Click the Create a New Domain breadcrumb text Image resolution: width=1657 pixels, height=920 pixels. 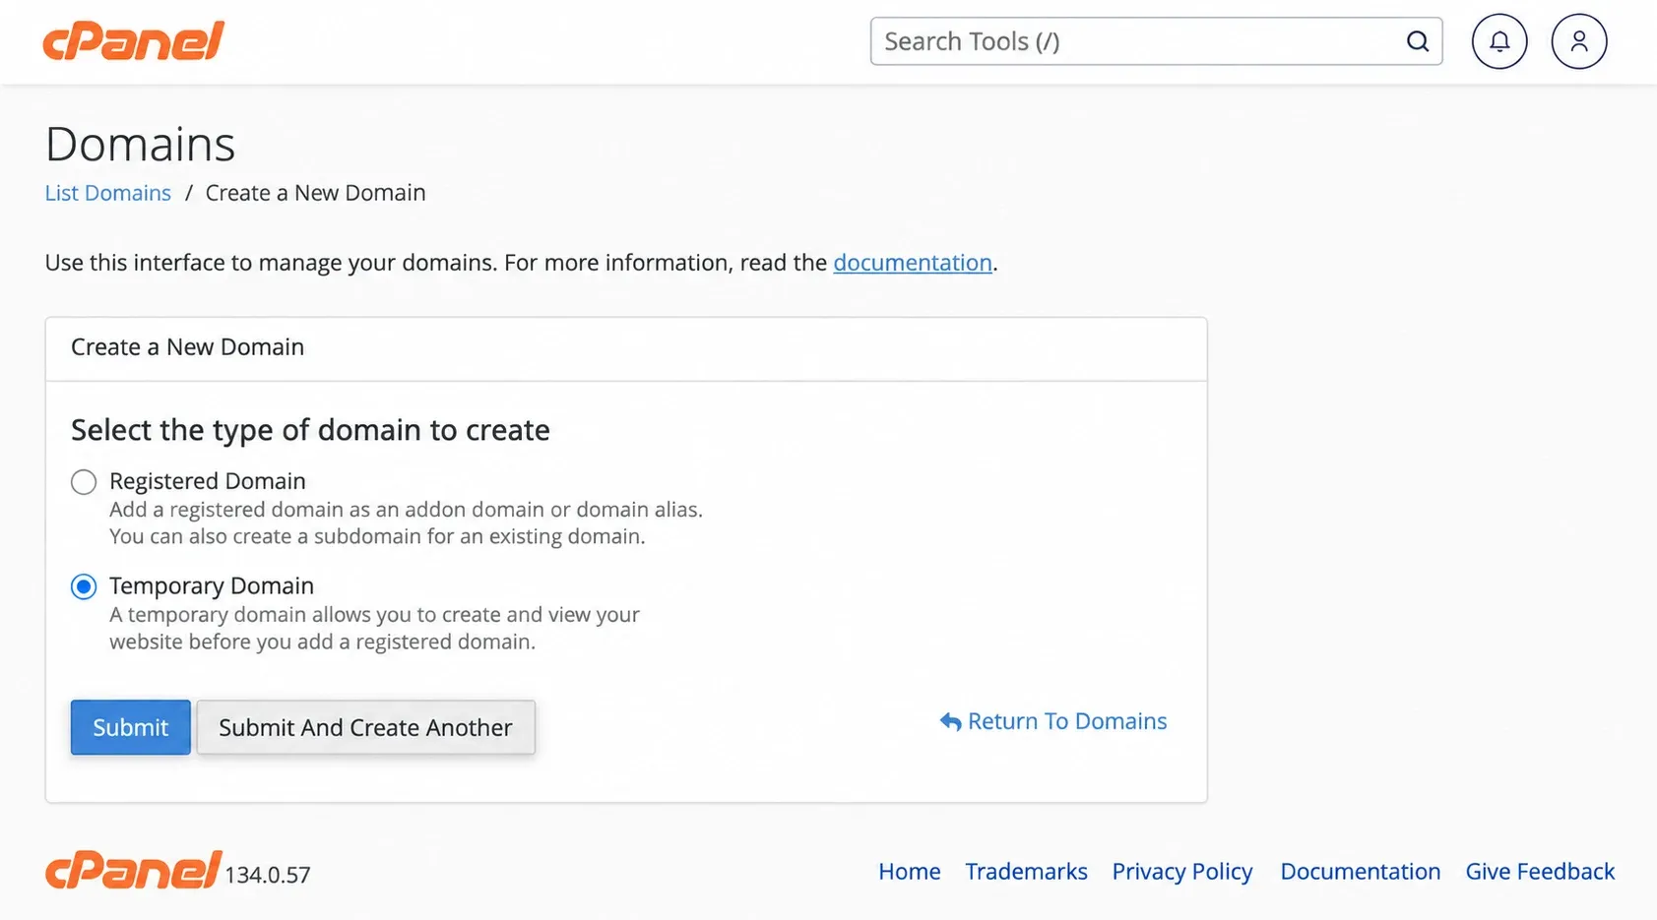pos(316,193)
